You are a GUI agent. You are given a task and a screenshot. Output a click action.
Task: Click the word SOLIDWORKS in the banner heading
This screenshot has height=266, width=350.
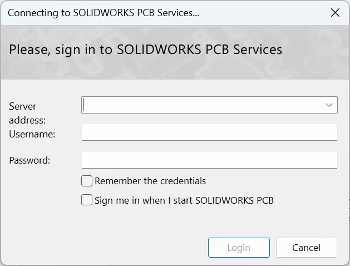click(x=159, y=50)
